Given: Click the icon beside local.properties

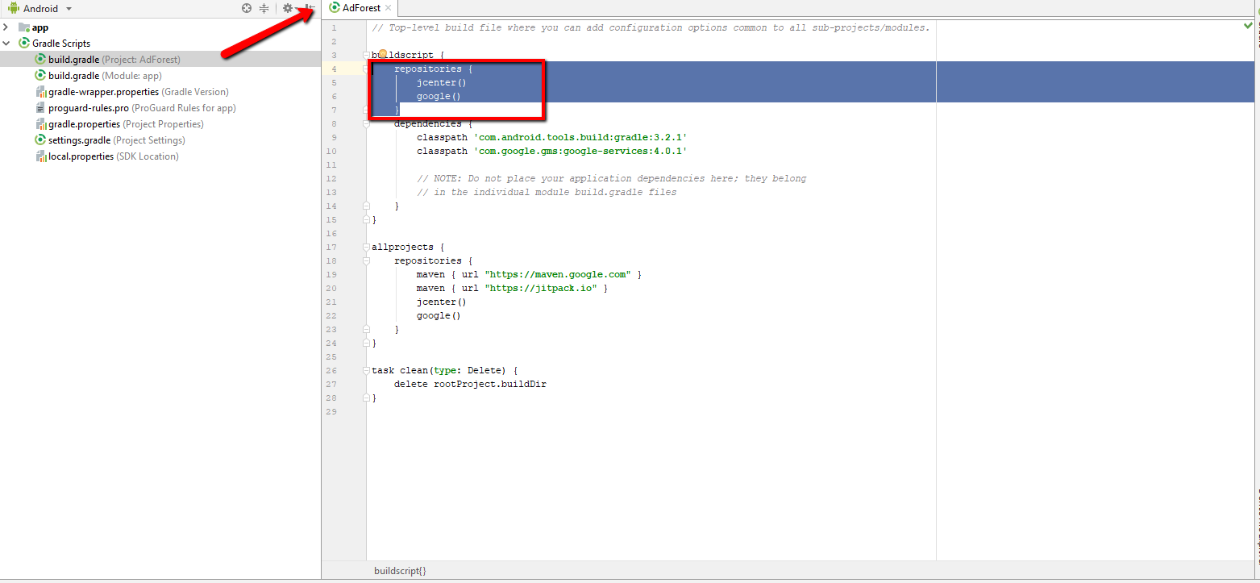Looking at the screenshot, I should 40,156.
